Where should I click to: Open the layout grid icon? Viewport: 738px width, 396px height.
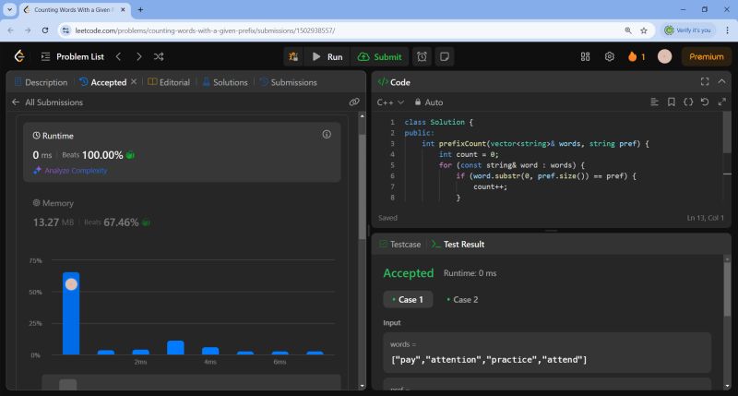[585, 56]
